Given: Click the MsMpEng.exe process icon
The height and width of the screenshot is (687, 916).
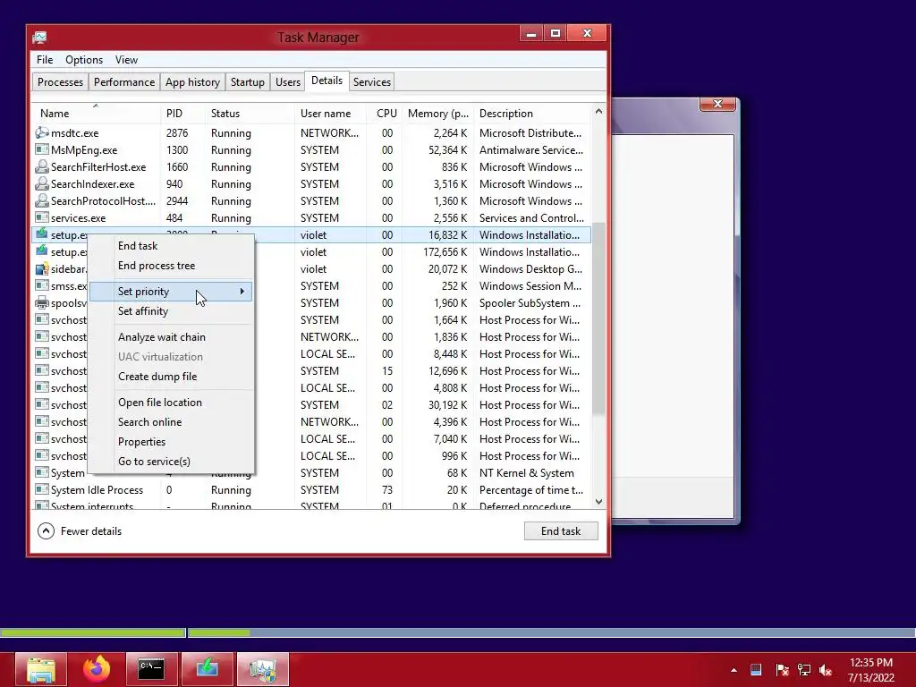Looking at the screenshot, I should pyautogui.click(x=41, y=149).
